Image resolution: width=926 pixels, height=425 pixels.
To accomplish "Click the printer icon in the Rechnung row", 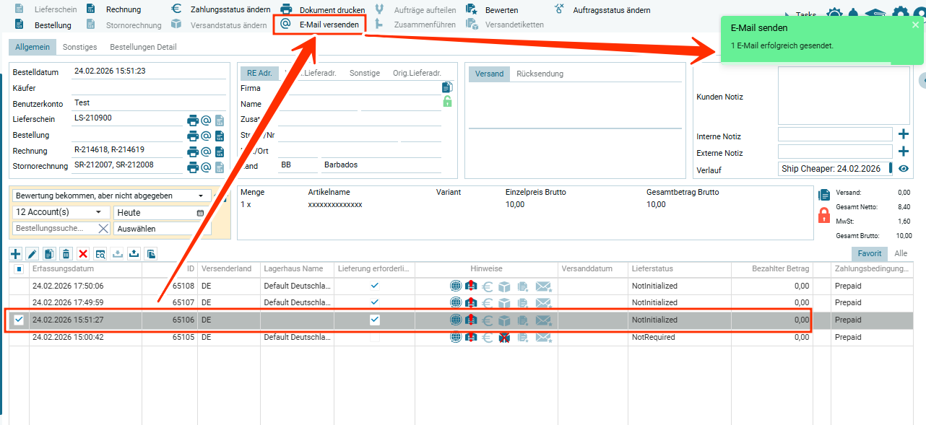I will (193, 152).
